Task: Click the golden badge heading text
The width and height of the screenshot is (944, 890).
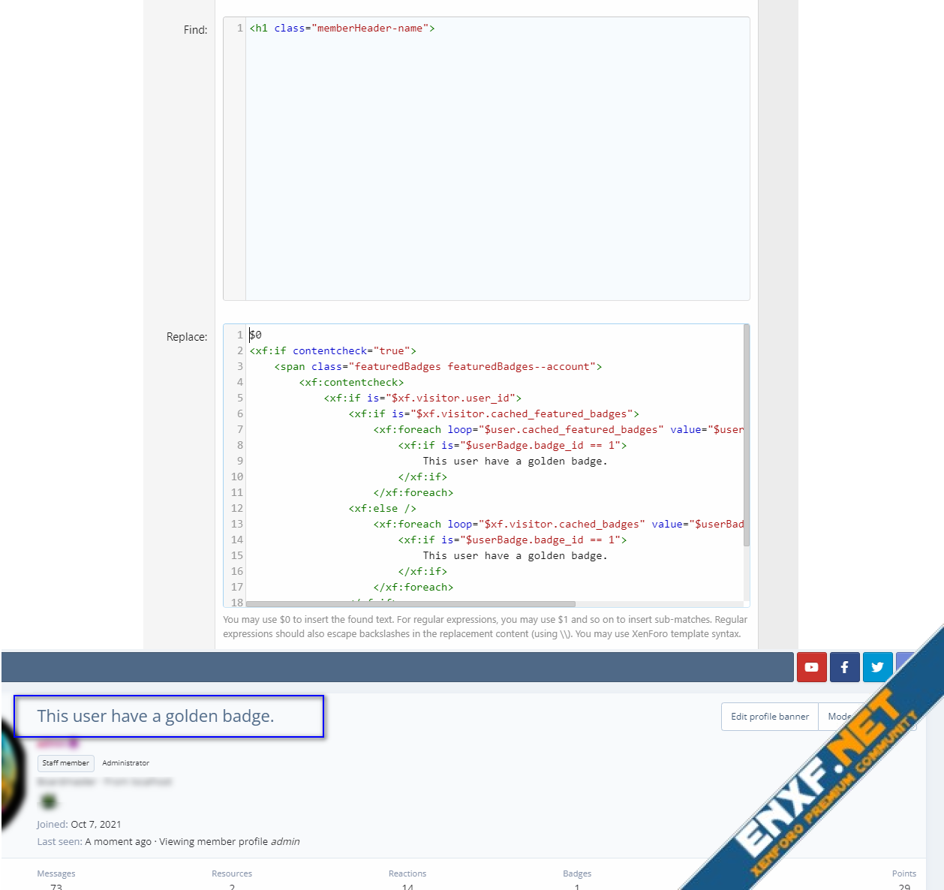Action: click(155, 717)
